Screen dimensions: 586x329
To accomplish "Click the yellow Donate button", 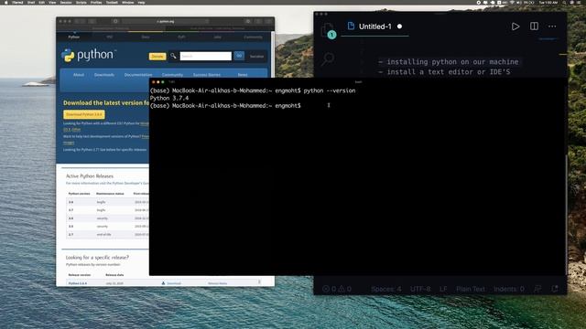I will pyautogui.click(x=157, y=57).
